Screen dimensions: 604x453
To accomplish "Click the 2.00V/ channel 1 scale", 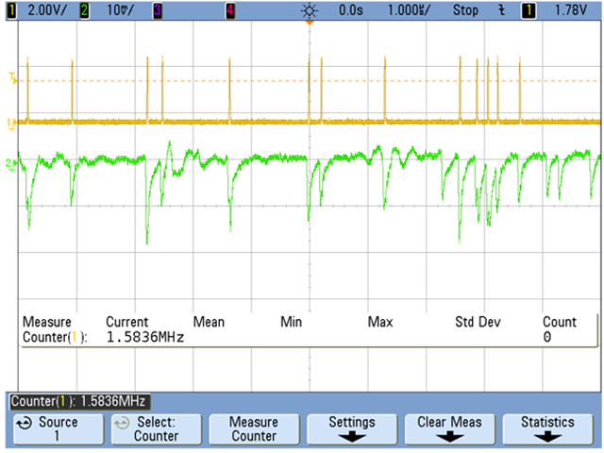I will point(47,10).
